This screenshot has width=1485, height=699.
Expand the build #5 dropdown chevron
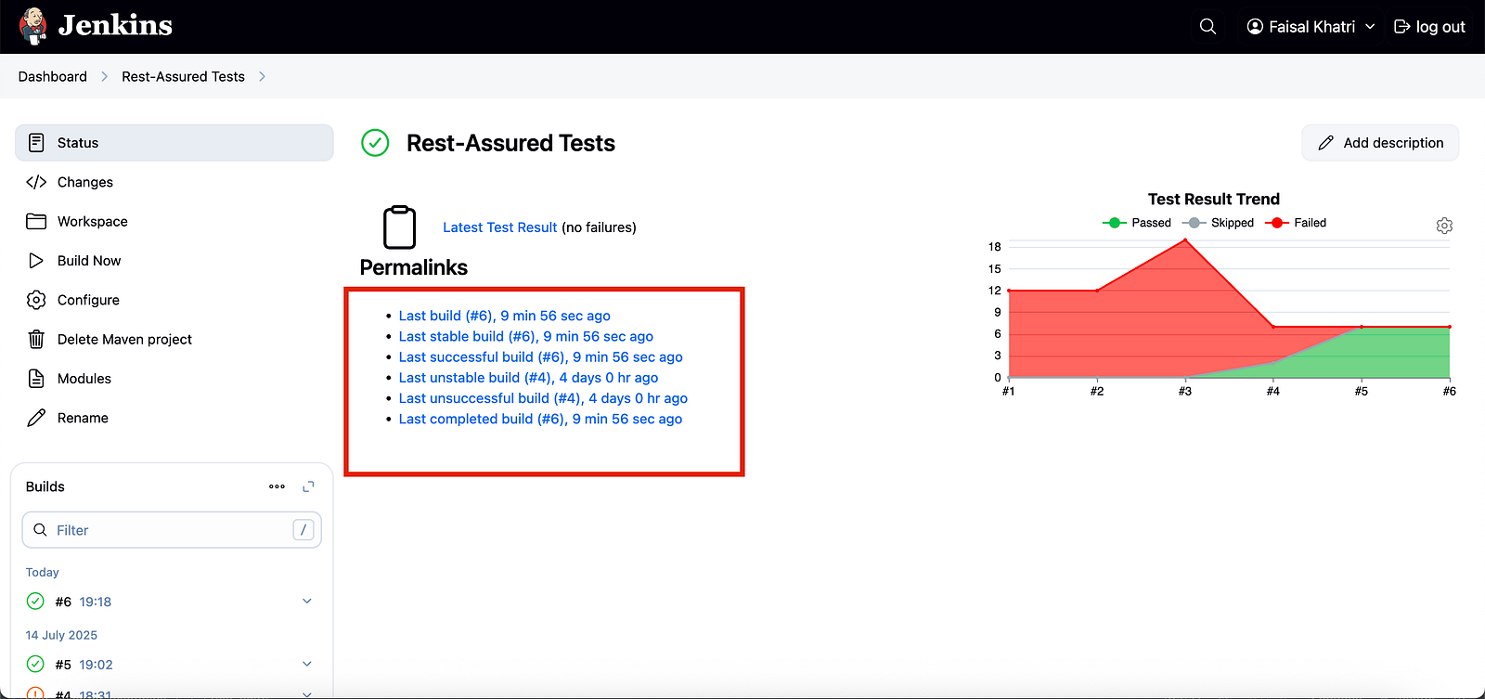point(307,664)
